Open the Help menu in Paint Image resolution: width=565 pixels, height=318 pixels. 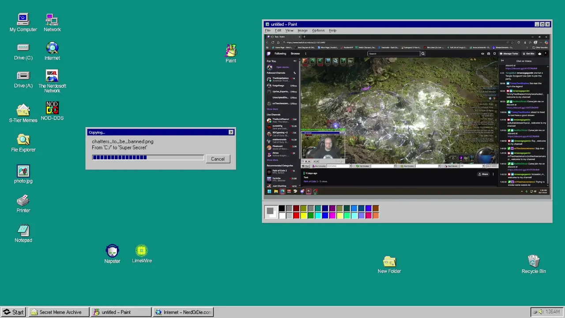click(x=332, y=30)
